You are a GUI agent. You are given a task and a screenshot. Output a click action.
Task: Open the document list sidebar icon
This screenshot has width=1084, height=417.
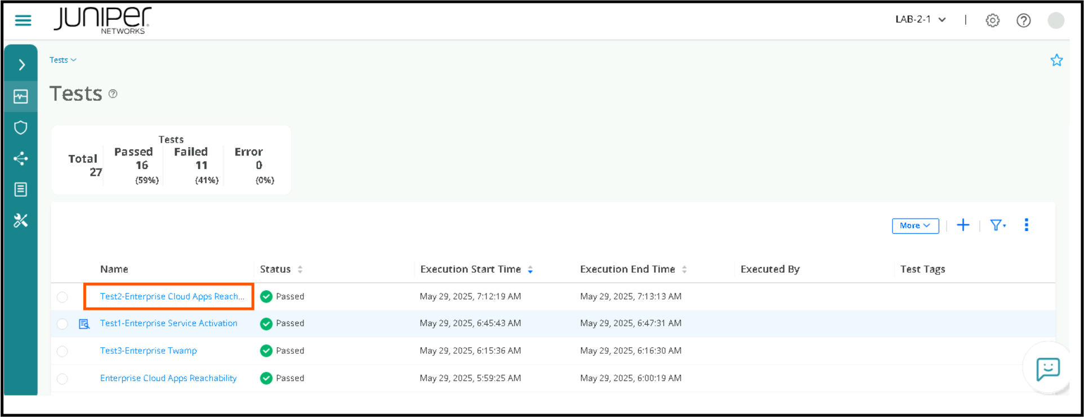pyautogui.click(x=21, y=189)
